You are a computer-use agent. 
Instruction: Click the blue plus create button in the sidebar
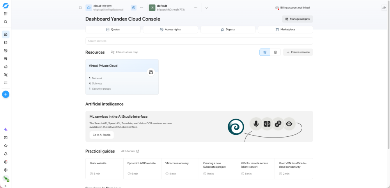[6, 94]
